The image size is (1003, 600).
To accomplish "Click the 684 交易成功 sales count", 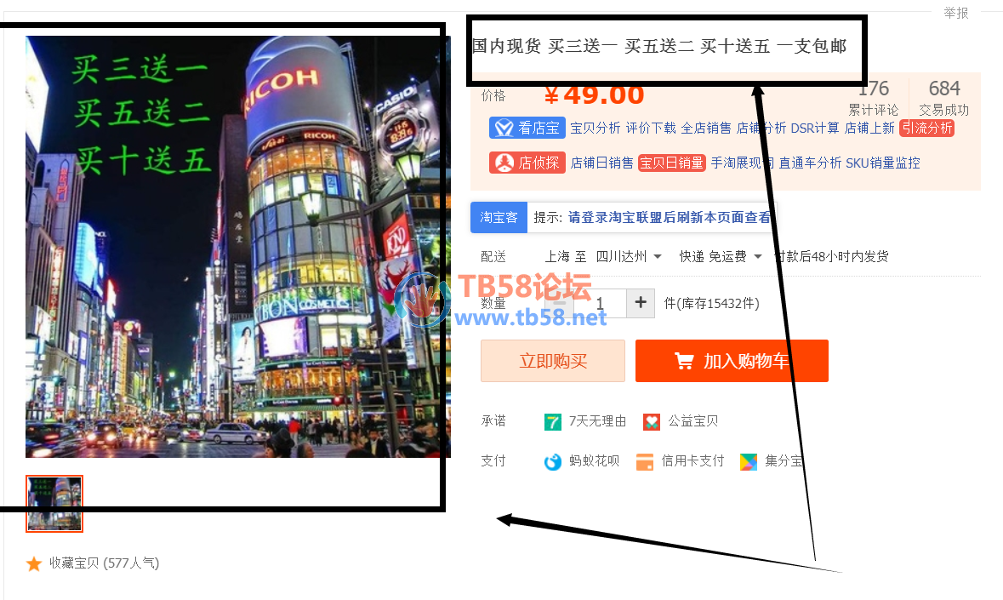I will [944, 97].
